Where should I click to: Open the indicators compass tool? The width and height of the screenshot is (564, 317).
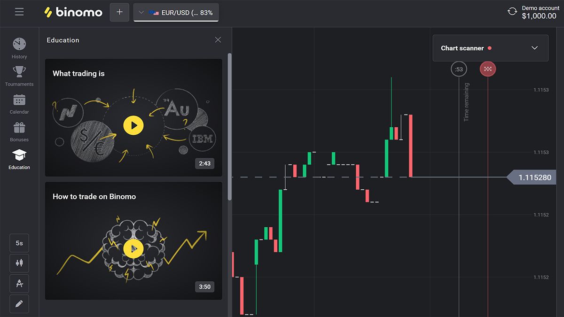(x=19, y=284)
